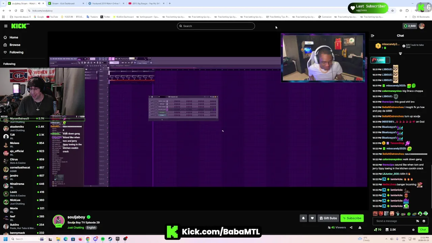This screenshot has height=243, width=432.
Task: Click the green Chat send button
Action: click(x=423, y=230)
